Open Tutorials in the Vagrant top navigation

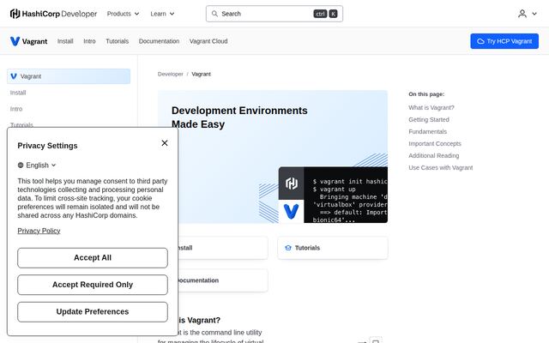(x=118, y=41)
